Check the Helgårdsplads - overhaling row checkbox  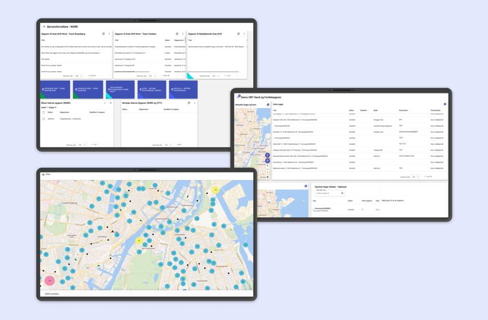pyautogui.click(x=44, y=119)
